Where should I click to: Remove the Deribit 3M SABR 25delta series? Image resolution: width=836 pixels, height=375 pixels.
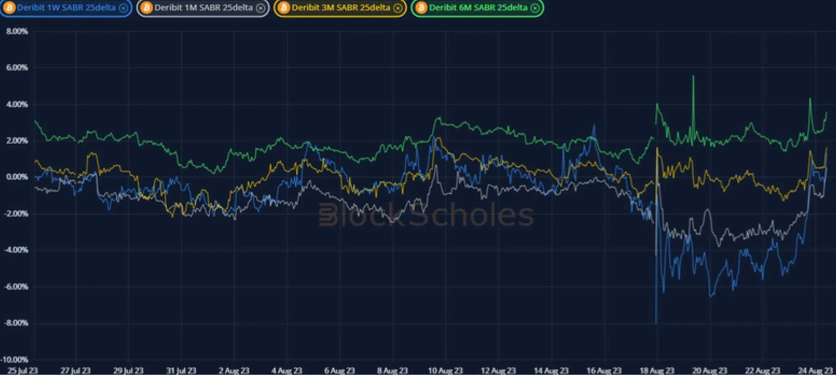coord(398,8)
